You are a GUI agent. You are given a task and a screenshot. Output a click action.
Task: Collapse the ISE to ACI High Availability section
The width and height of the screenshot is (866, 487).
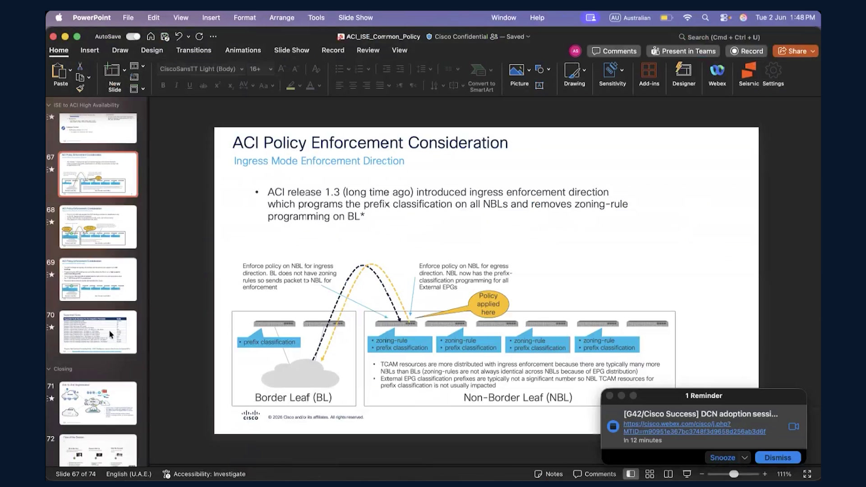point(49,105)
